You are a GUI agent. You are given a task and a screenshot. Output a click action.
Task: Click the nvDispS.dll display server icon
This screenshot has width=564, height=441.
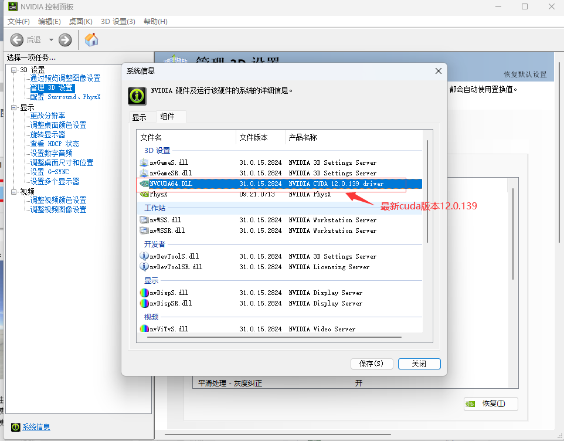pyautogui.click(x=144, y=293)
